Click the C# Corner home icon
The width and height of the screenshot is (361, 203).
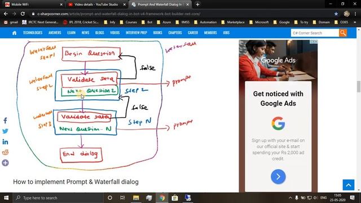(14, 33)
